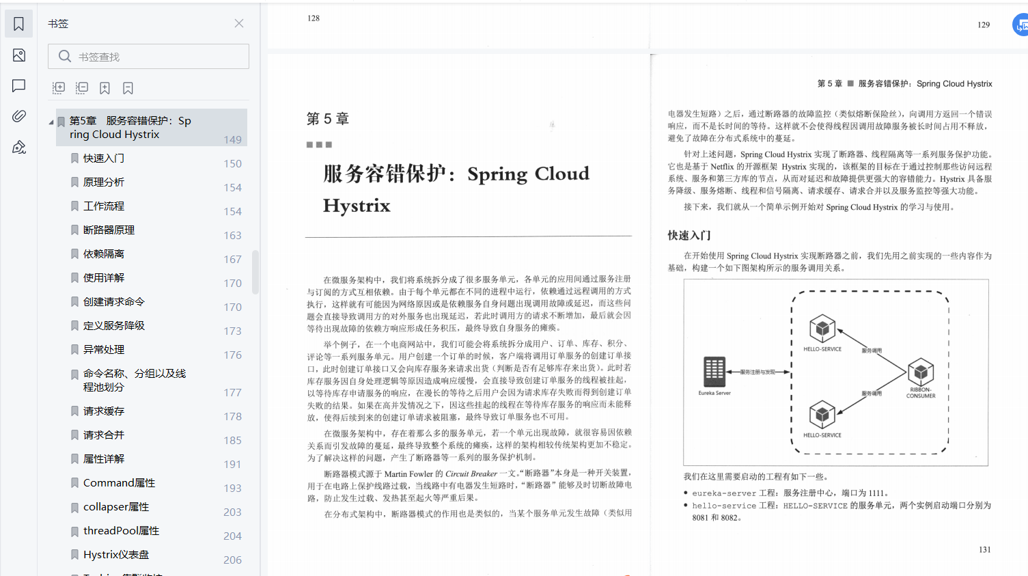Image resolution: width=1028 pixels, height=576 pixels.
Task: Go to 原理分析 bookmark
Action: point(104,182)
